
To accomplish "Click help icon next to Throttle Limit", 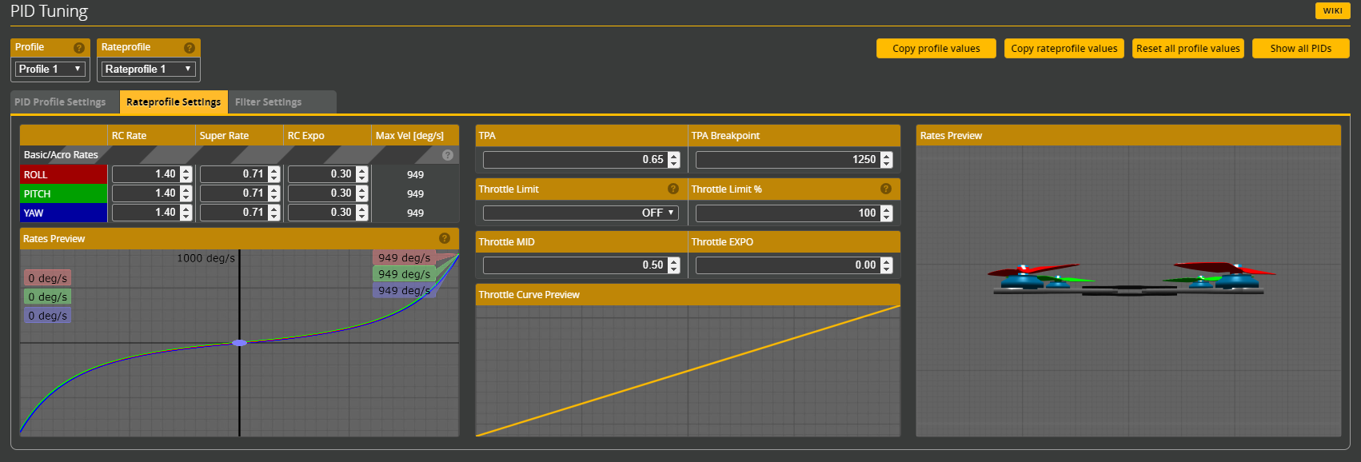I will click(673, 189).
